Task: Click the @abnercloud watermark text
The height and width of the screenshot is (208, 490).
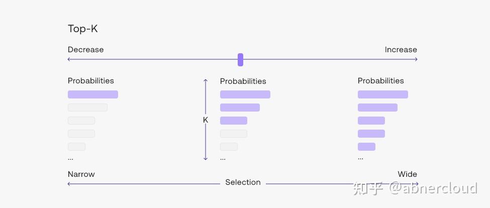Action: click(432, 188)
